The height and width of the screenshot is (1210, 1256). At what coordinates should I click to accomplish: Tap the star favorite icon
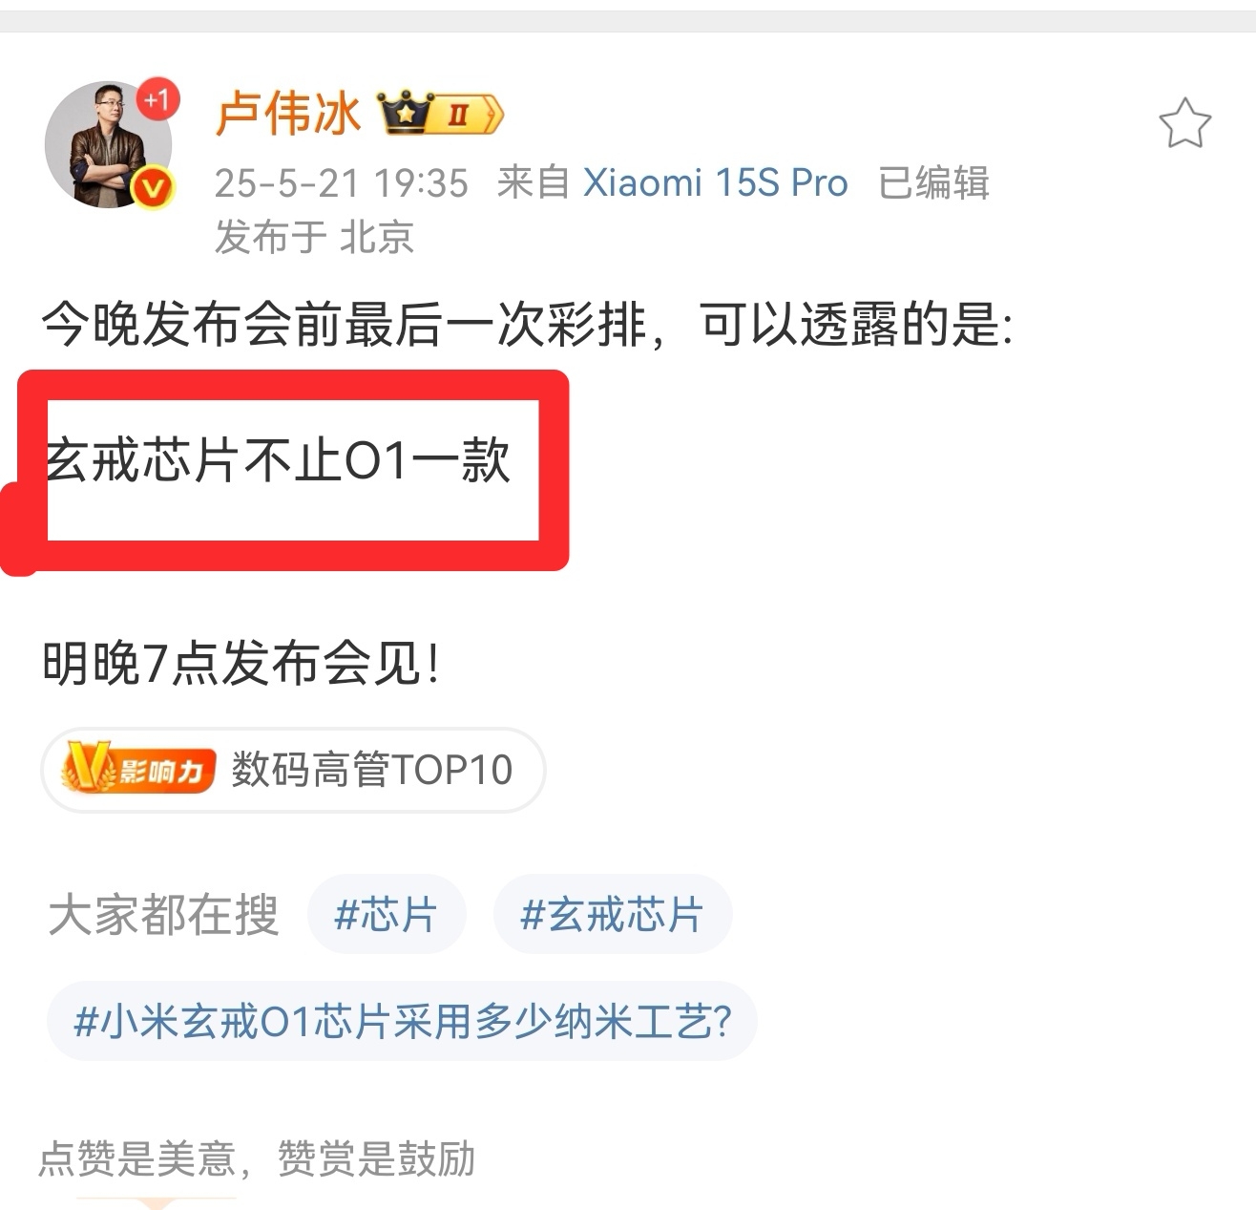(1184, 123)
